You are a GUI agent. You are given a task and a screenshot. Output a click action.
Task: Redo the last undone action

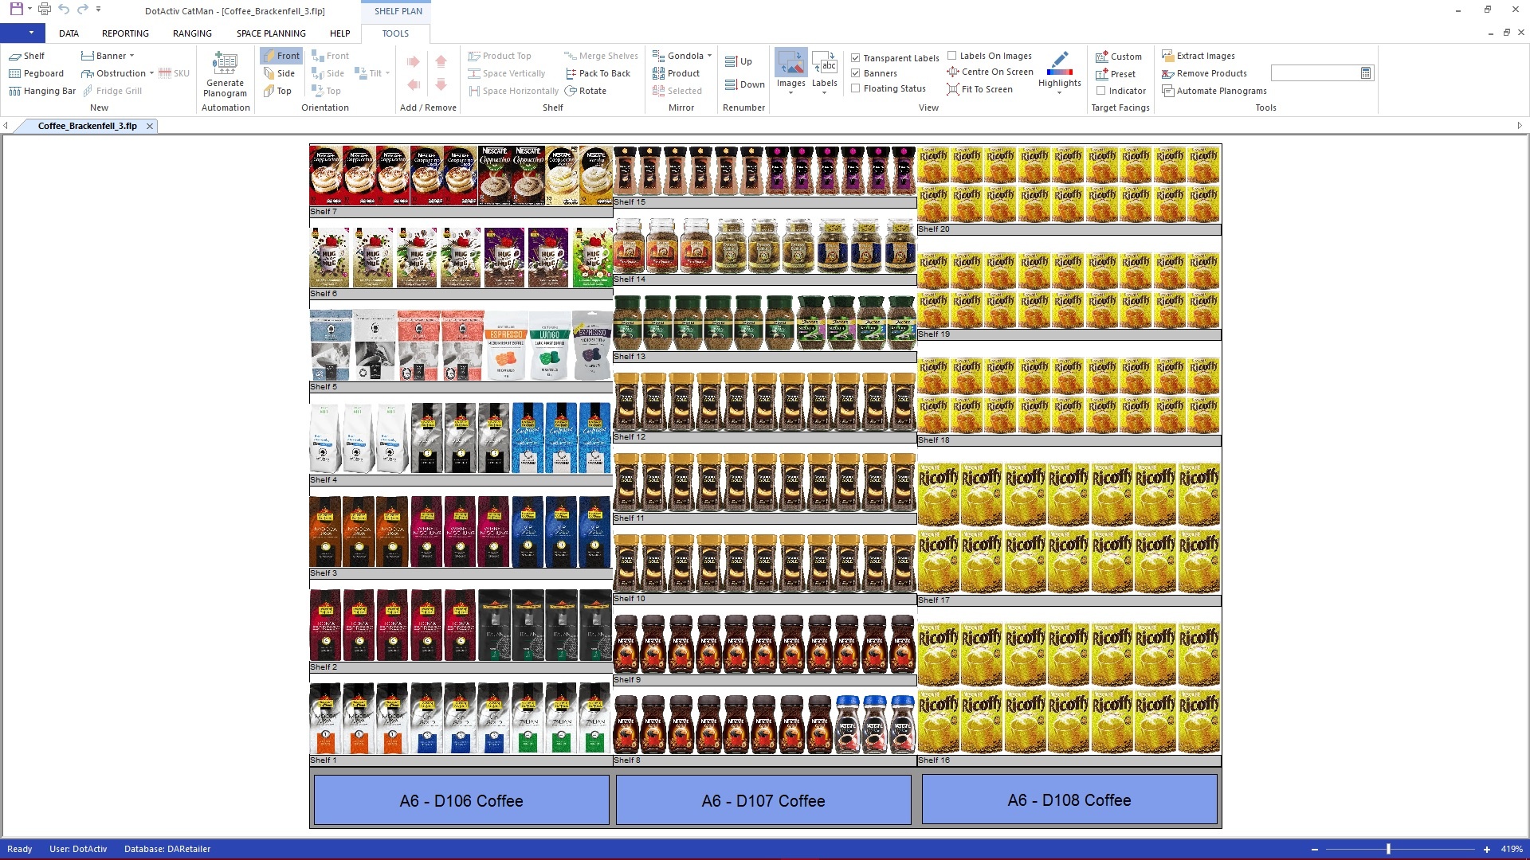[82, 10]
